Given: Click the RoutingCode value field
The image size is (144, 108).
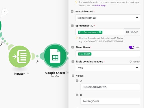Looking at the screenshot, I should [x=110, y=101].
